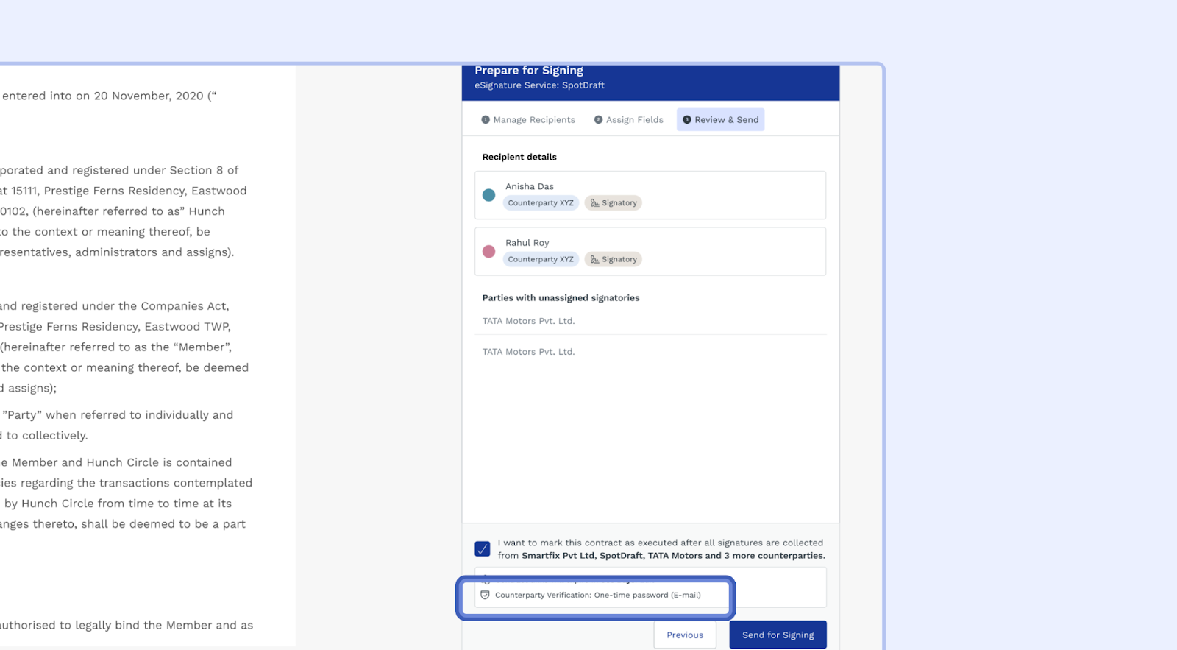Click the Parties with unassigned signatories heading

(x=561, y=298)
